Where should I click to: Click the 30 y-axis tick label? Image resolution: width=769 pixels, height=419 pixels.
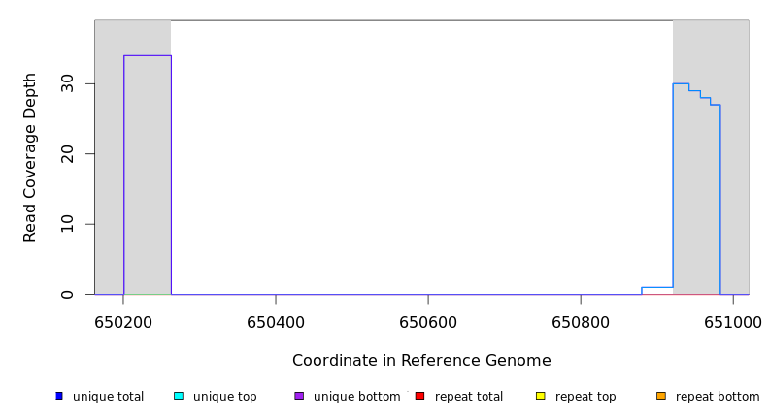coord(67,84)
